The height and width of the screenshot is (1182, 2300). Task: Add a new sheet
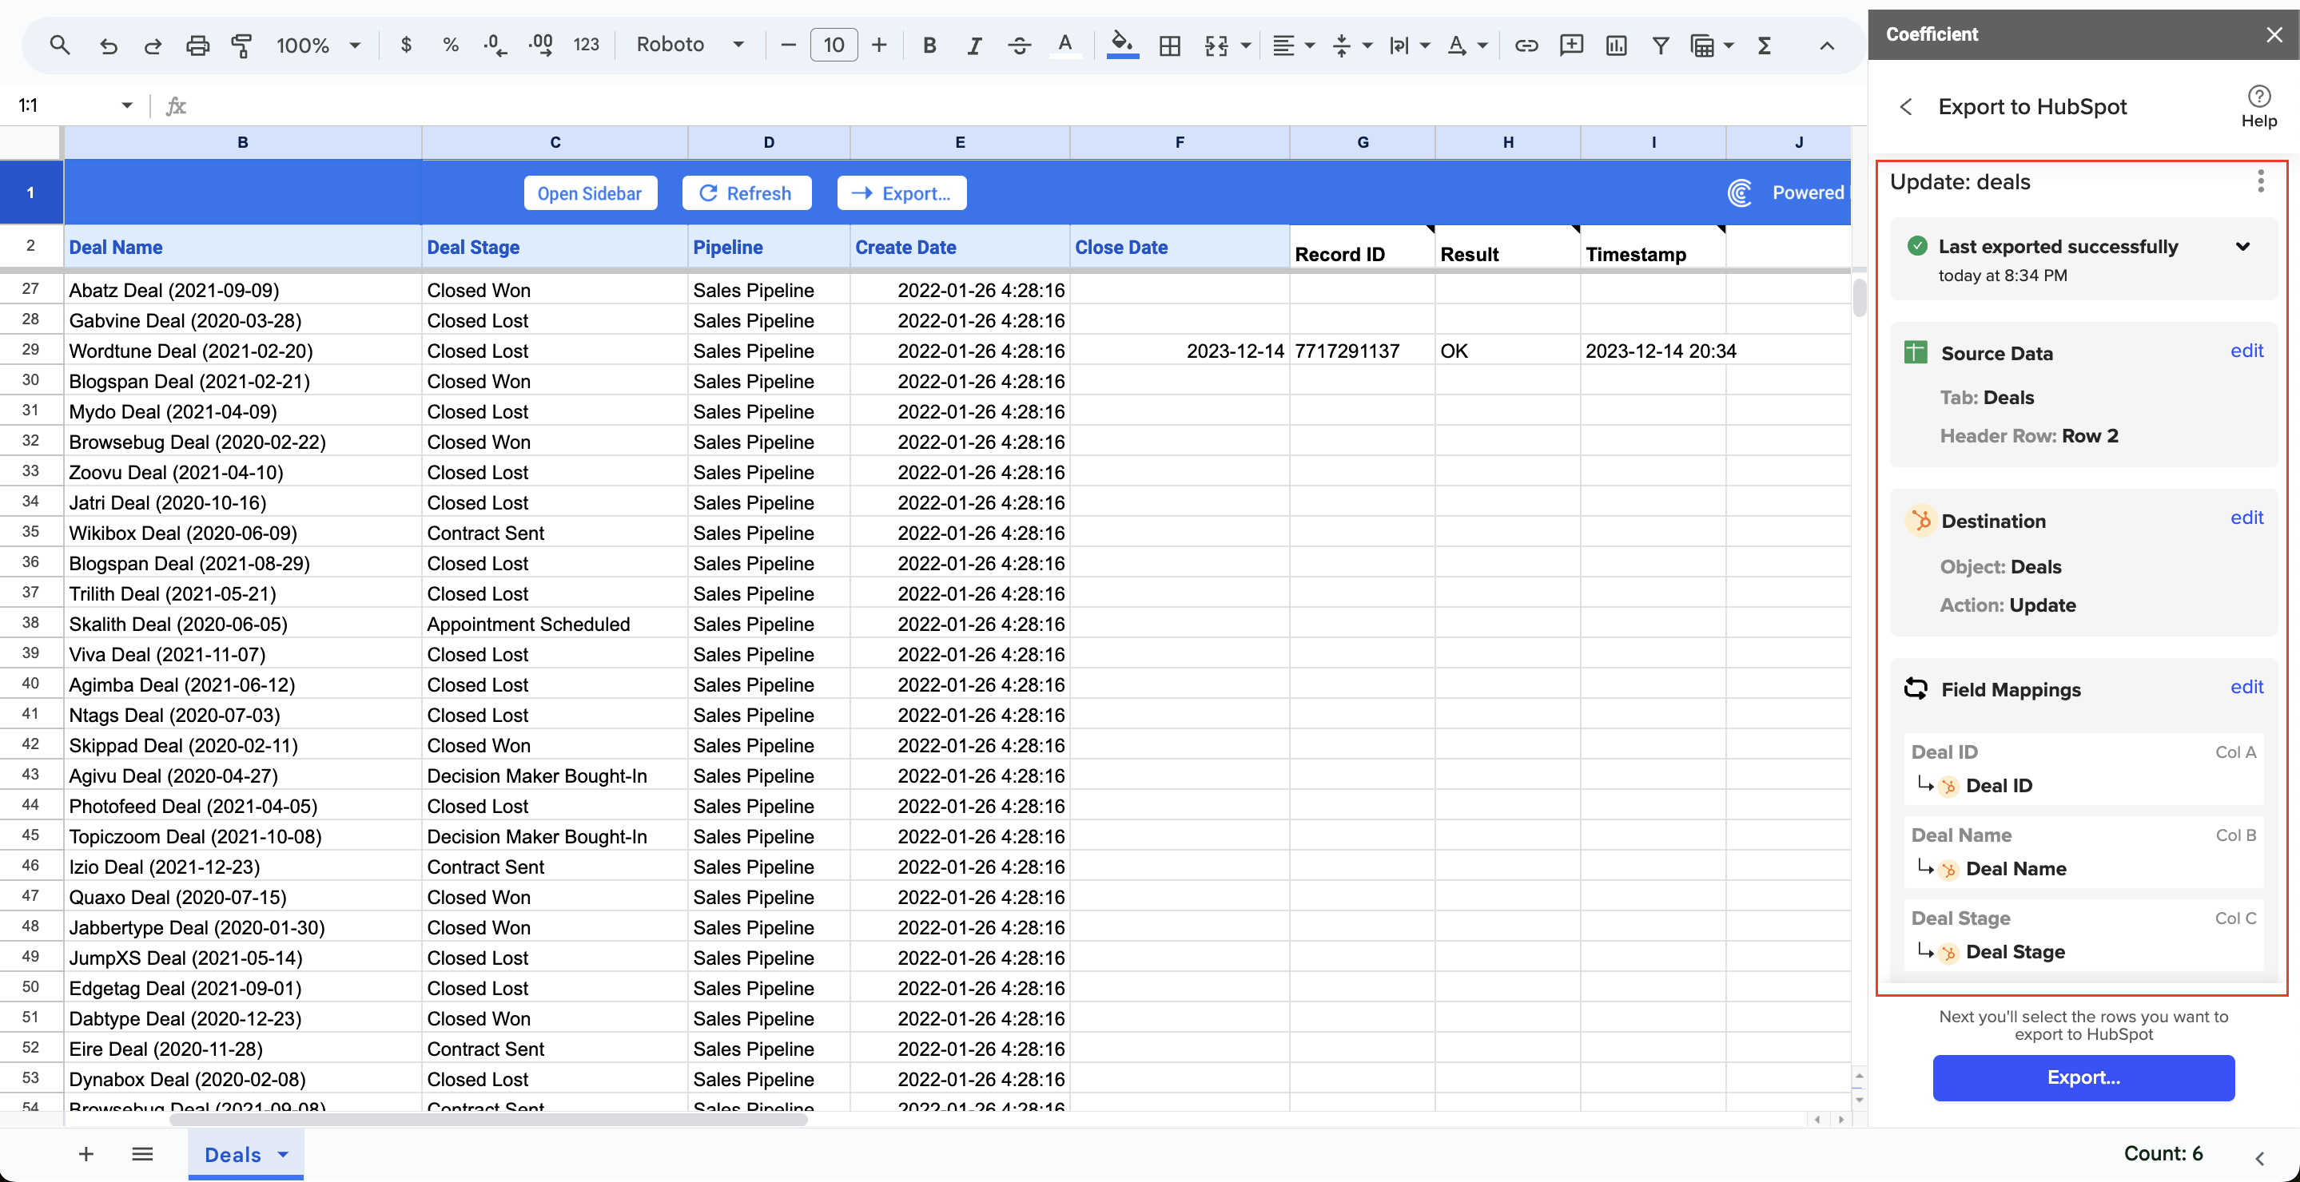click(x=86, y=1154)
